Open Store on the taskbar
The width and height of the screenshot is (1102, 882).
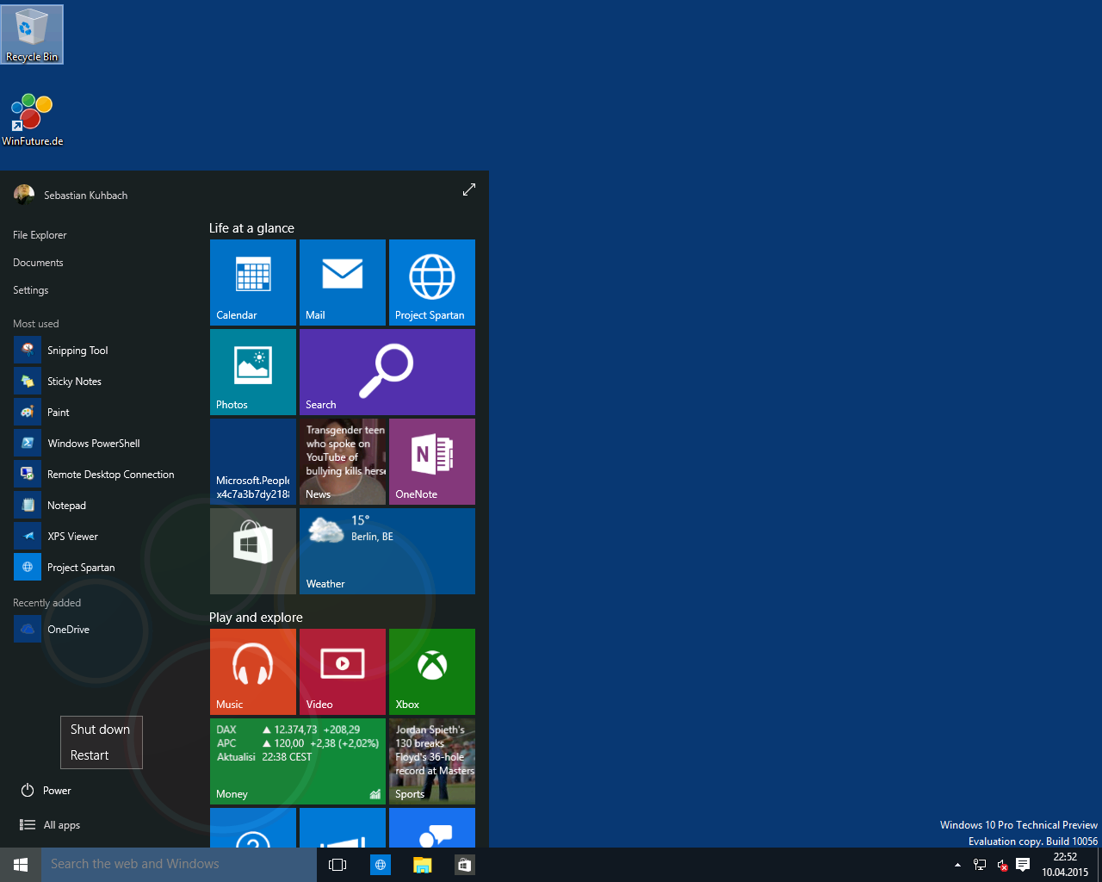[464, 865]
